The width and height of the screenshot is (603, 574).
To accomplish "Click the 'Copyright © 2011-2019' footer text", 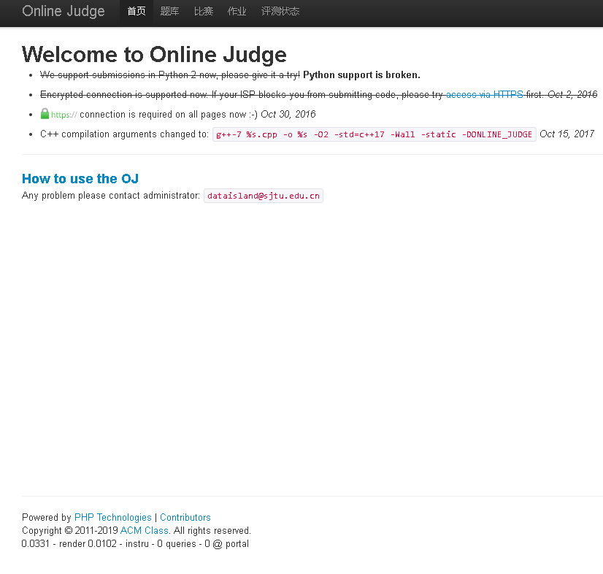I will 70,530.
